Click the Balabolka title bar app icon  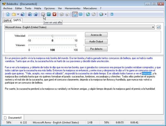[x=4, y=4]
